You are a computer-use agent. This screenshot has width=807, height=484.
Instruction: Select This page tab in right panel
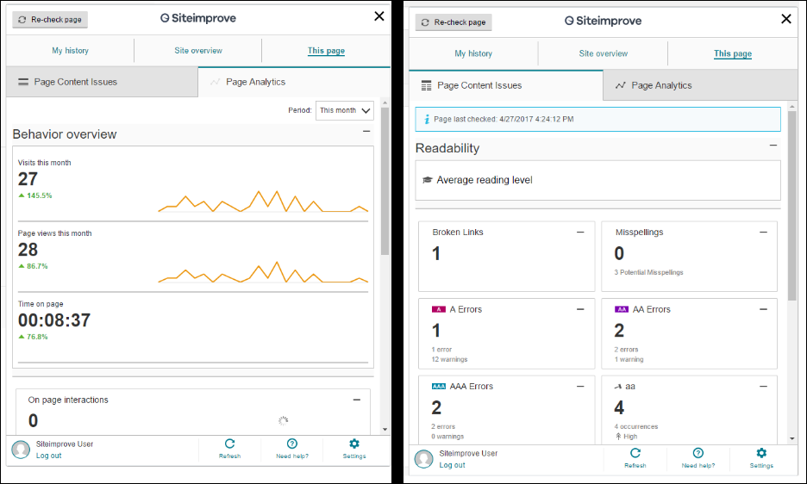click(x=733, y=53)
